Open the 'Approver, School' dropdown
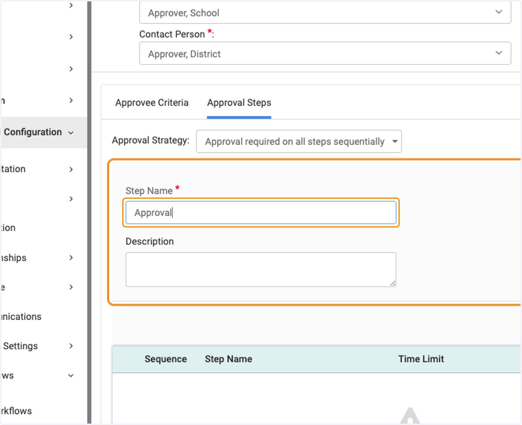522x425 pixels. (325, 13)
